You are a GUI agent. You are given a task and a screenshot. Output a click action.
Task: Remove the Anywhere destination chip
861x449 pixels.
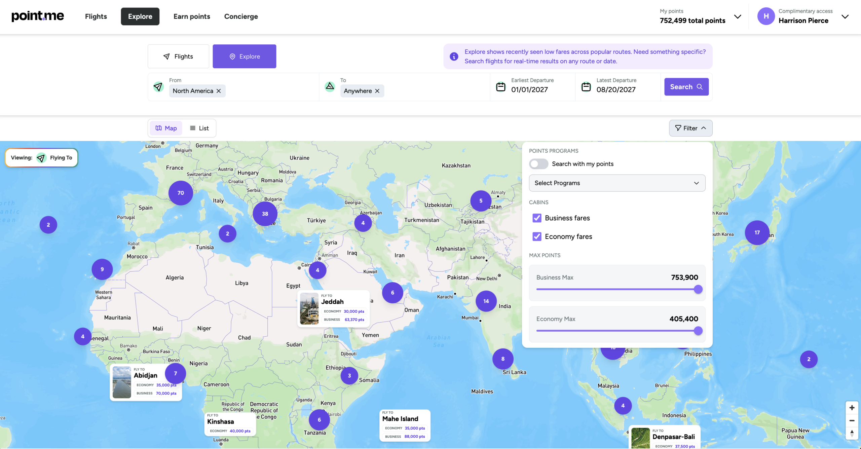(x=377, y=91)
